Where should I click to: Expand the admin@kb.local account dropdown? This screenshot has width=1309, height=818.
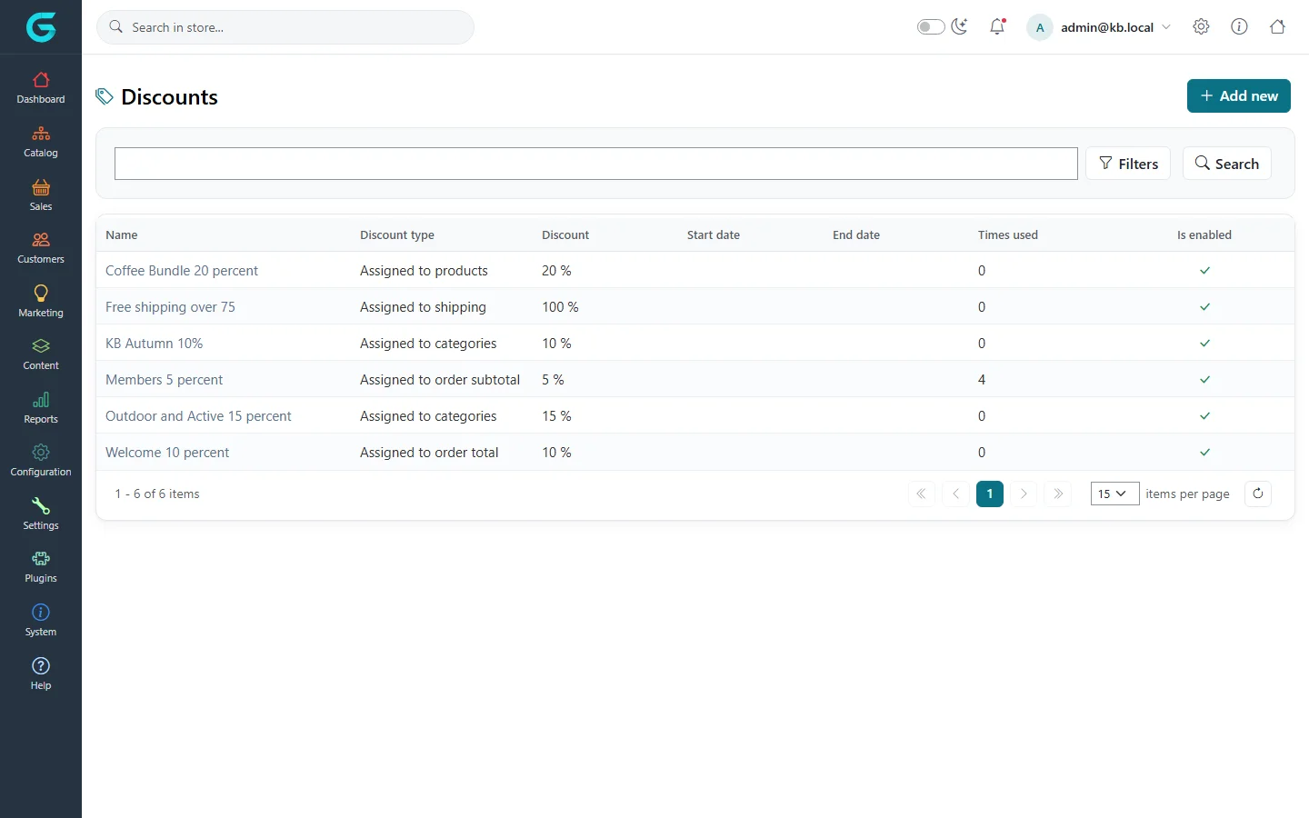(1099, 27)
